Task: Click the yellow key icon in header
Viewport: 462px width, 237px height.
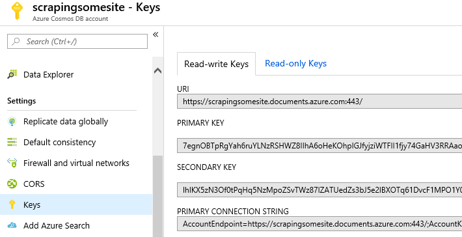Action: (17, 11)
